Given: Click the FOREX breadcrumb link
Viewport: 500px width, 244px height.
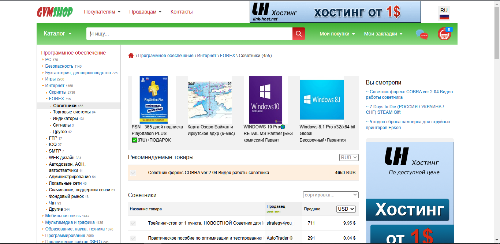Looking at the screenshot, I should pyautogui.click(x=228, y=56).
